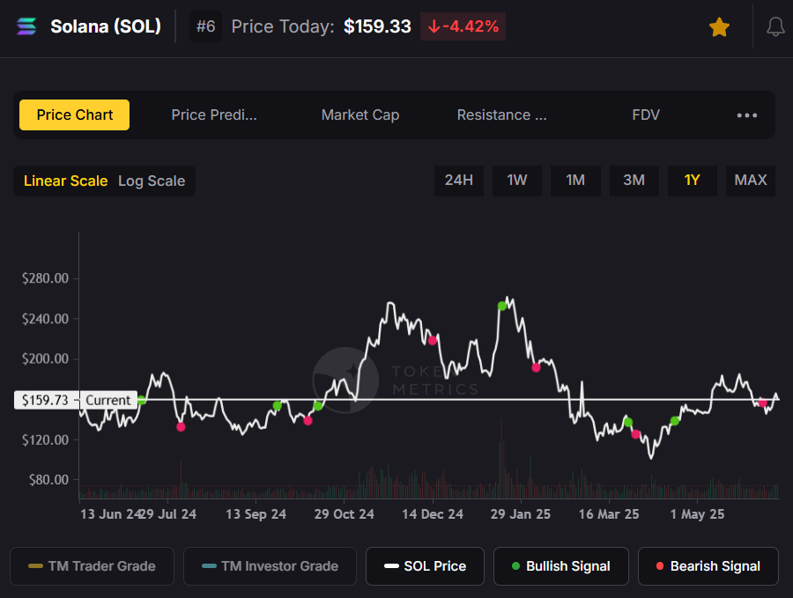Open price alerts bell icon

pos(775,26)
